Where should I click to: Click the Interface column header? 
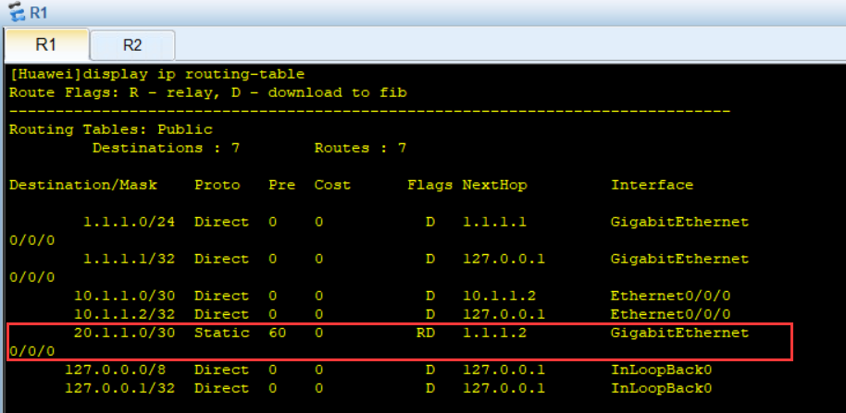(652, 185)
